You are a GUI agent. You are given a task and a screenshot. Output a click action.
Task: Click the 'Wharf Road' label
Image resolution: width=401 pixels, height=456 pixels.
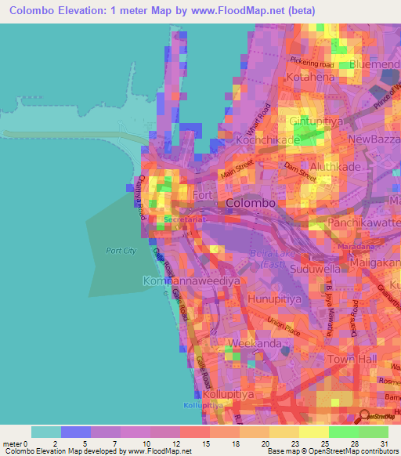(258, 120)
